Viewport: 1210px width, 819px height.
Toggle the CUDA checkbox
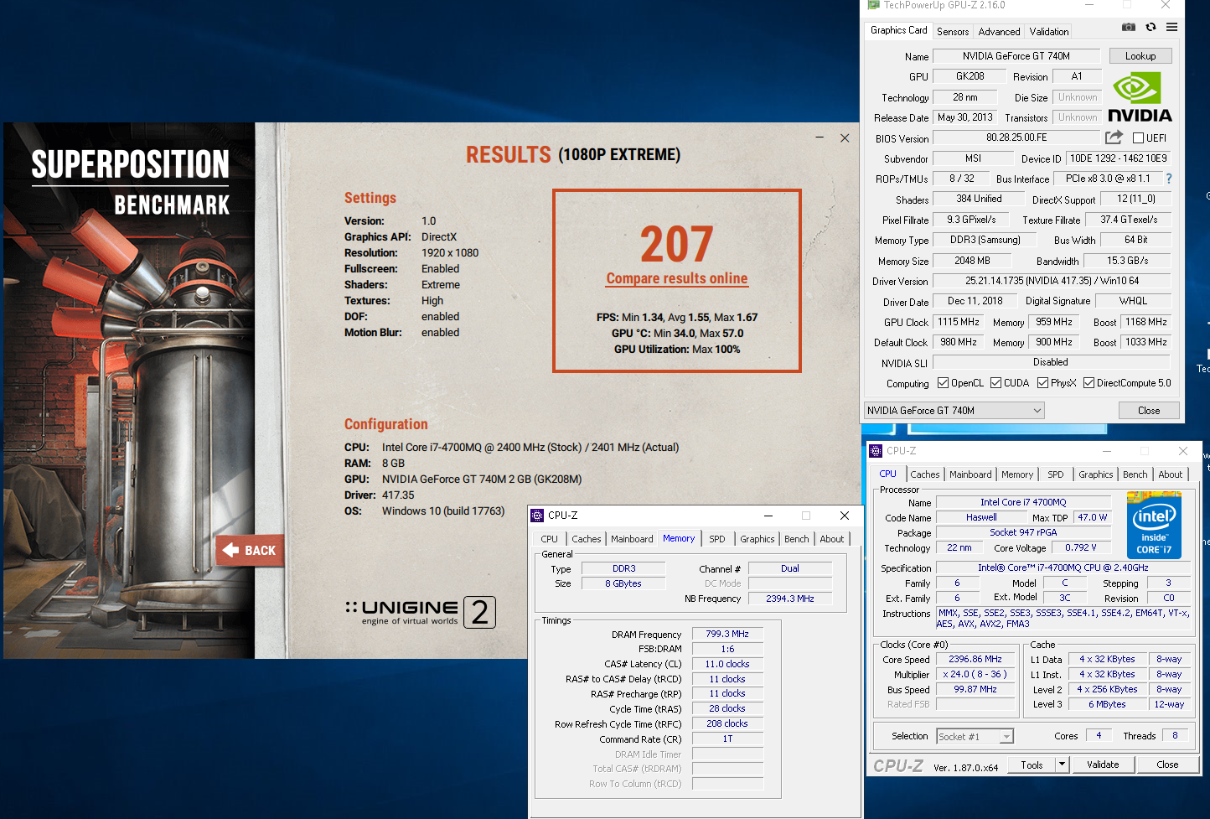(995, 383)
